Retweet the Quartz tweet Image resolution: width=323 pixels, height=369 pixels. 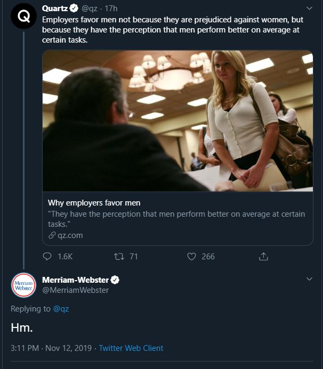119,257
